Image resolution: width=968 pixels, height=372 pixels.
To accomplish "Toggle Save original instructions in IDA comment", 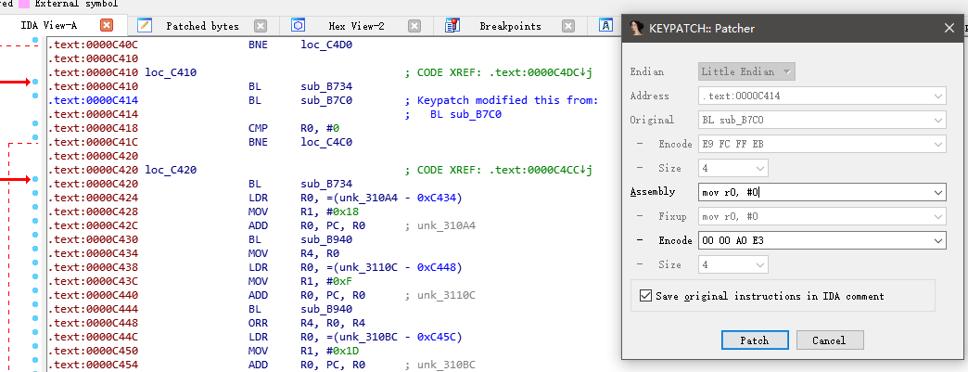I will coord(646,296).
